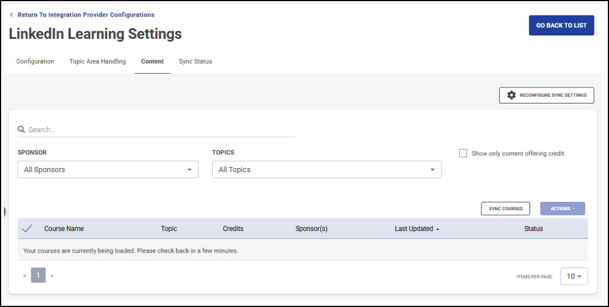Open the All Sponsors dropdown
The width and height of the screenshot is (609, 307).
[x=108, y=170]
